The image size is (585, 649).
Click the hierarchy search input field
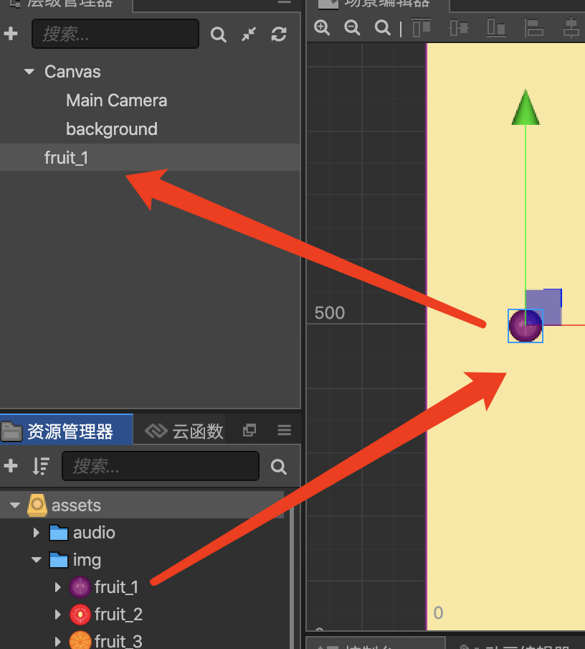(x=115, y=34)
